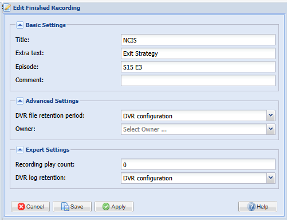Click the Episode field showing S15 E3
The image size is (287, 220).
click(x=198, y=67)
